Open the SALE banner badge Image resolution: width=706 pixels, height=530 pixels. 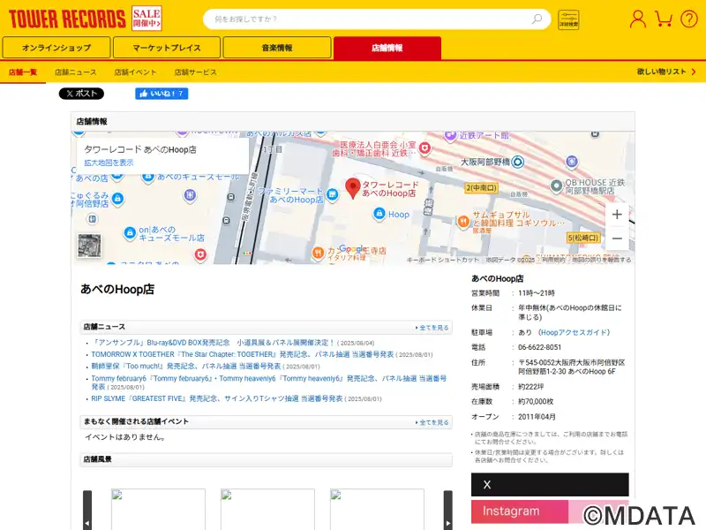(146, 19)
